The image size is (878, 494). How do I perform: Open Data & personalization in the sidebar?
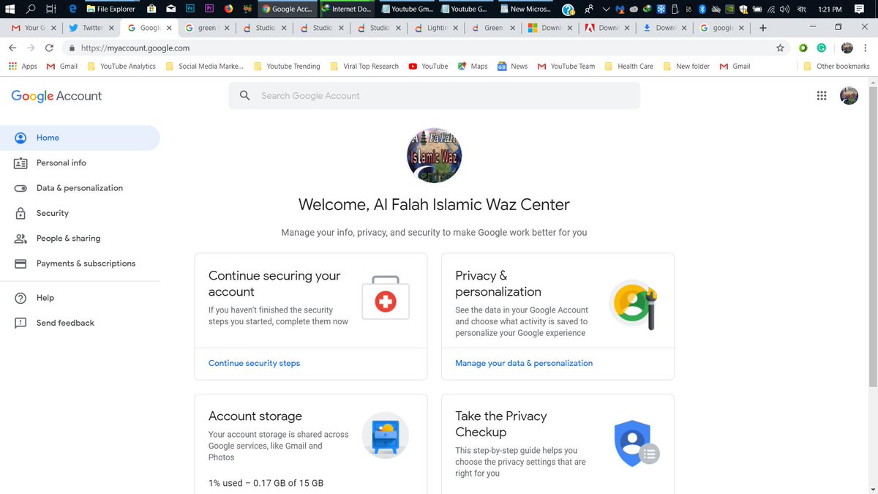tap(80, 188)
